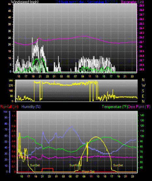Click the '25' windspeed scale value
Viewport: 152px width, 181px height.
click(x=9, y=38)
